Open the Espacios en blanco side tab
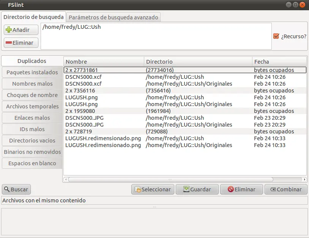This screenshot has height=238, width=309. (32, 163)
